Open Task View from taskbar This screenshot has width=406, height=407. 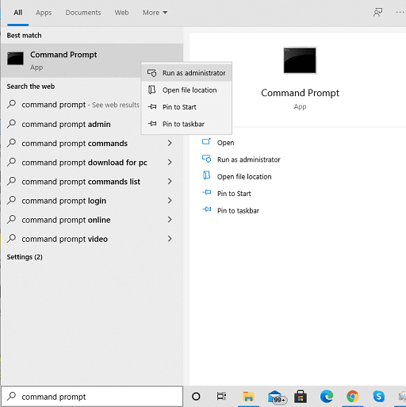tap(221, 397)
